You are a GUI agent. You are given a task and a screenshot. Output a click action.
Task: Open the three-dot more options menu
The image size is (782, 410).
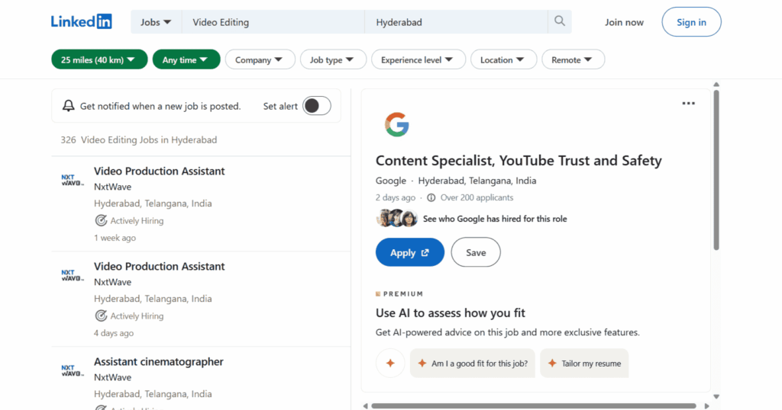click(x=688, y=104)
